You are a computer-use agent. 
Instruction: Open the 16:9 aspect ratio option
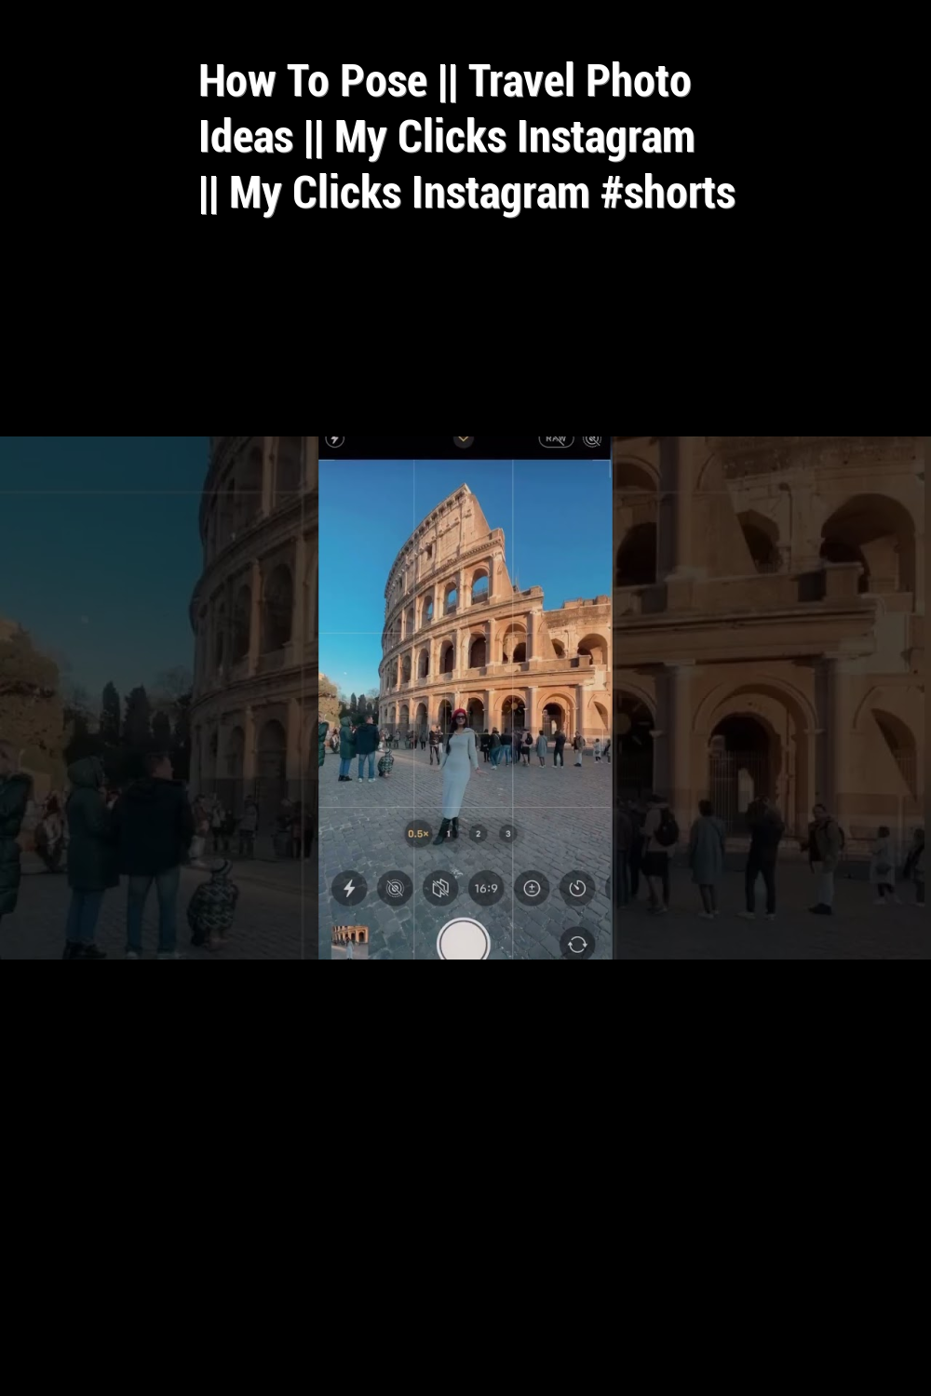click(x=486, y=888)
